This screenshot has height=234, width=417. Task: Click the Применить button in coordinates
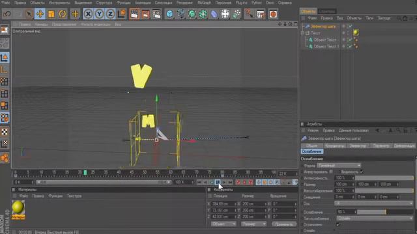click(x=284, y=224)
